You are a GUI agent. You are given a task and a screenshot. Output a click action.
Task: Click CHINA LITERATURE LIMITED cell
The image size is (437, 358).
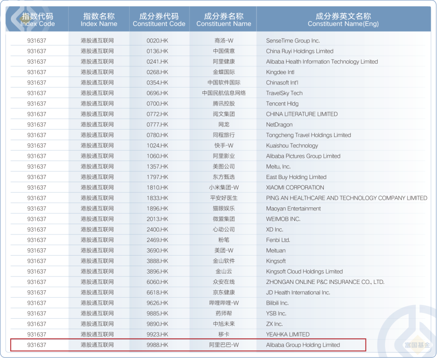[302, 114]
